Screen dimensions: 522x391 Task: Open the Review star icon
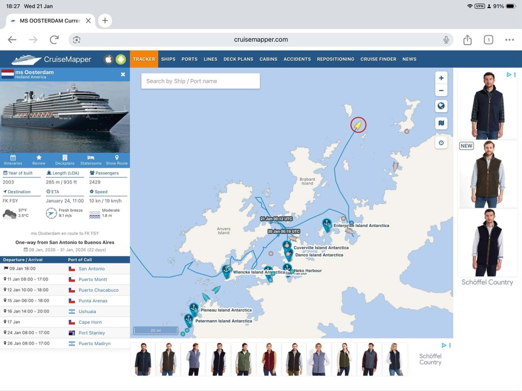39,160
